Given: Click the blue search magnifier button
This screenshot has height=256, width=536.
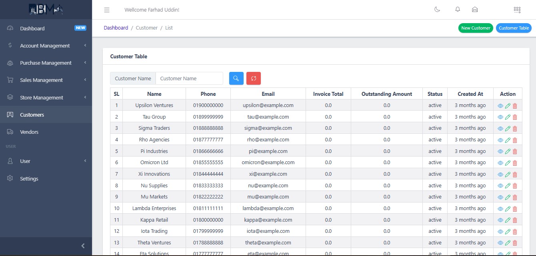Looking at the screenshot, I should pyautogui.click(x=236, y=78).
